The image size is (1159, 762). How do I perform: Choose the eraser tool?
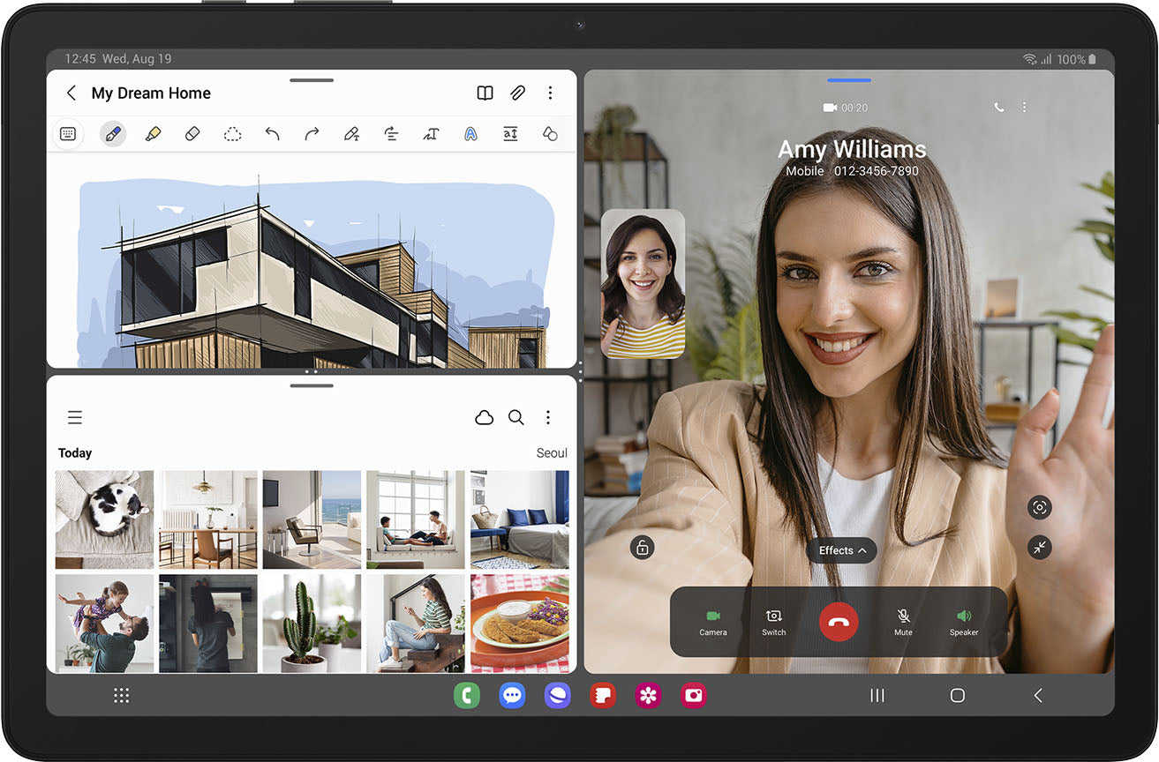pyautogui.click(x=192, y=134)
